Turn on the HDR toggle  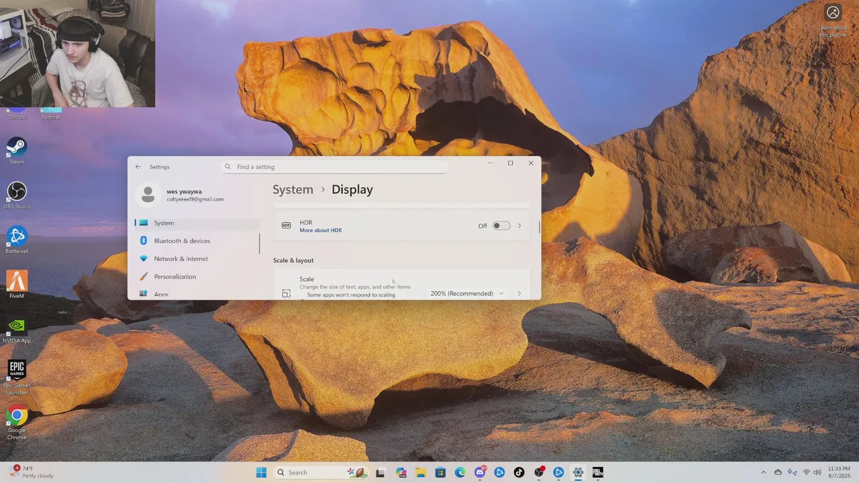[x=501, y=226]
